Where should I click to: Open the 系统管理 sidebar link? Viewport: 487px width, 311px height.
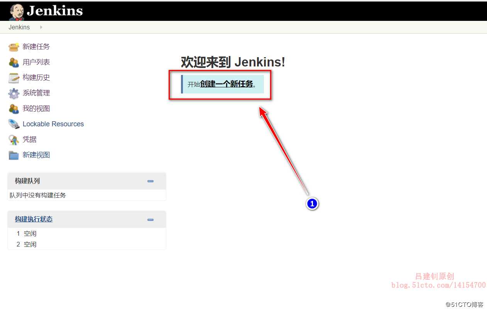(x=36, y=93)
